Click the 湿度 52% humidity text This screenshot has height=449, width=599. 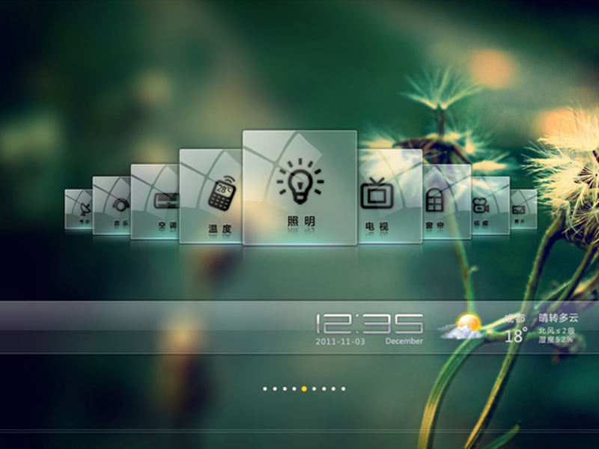point(556,340)
